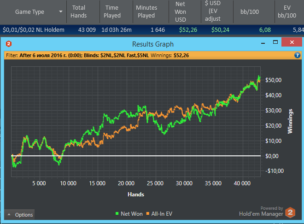Click the All-In EV legend label
This screenshot has height=224, width=304.
pyautogui.click(x=162, y=214)
